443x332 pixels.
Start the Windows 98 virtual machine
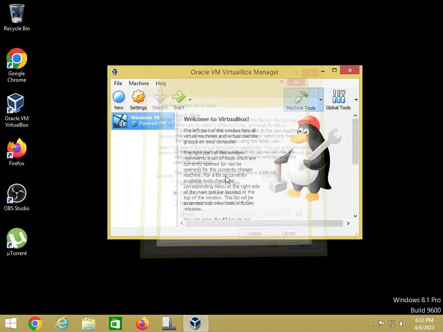(x=179, y=100)
